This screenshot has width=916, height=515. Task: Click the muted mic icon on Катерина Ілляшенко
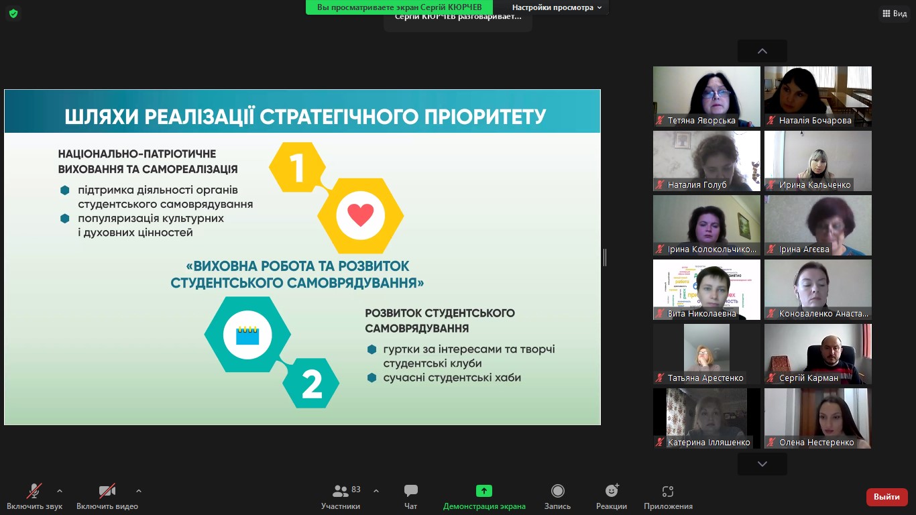(661, 443)
